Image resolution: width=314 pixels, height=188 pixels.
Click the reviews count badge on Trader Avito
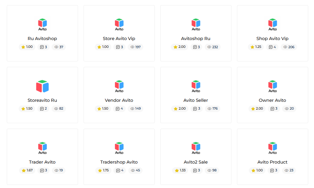44,170
